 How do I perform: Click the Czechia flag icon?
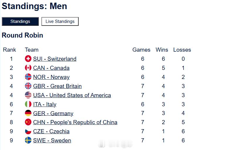coord(28,131)
